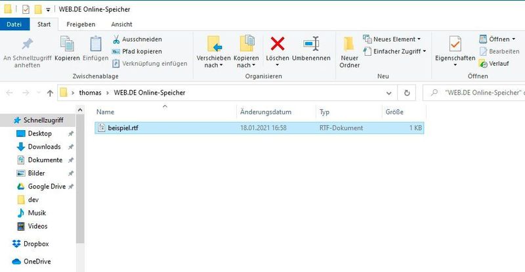Open Desktop in the sidebar
The width and height of the screenshot is (525, 272).
39,133
